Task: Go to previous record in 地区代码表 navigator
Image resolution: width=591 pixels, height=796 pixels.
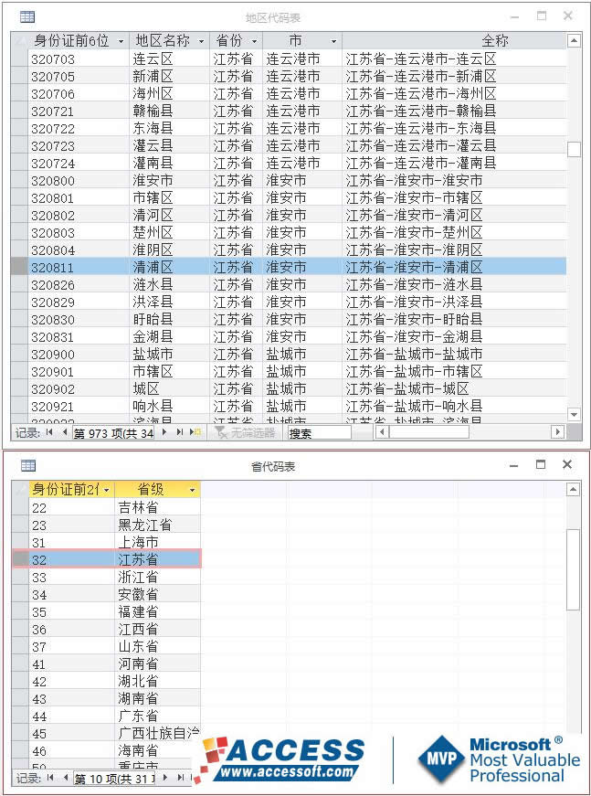Action: click(x=65, y=432)
